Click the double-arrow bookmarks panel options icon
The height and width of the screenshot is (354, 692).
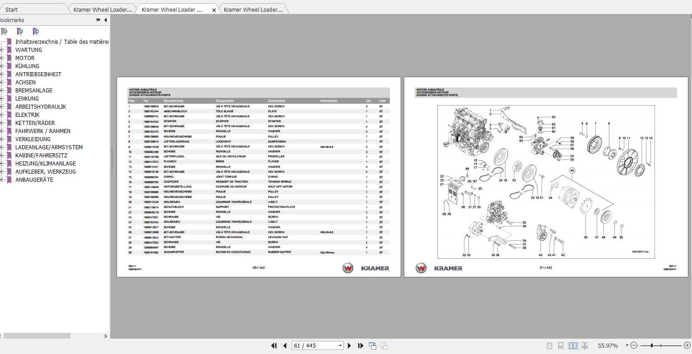tap(98, 20)
